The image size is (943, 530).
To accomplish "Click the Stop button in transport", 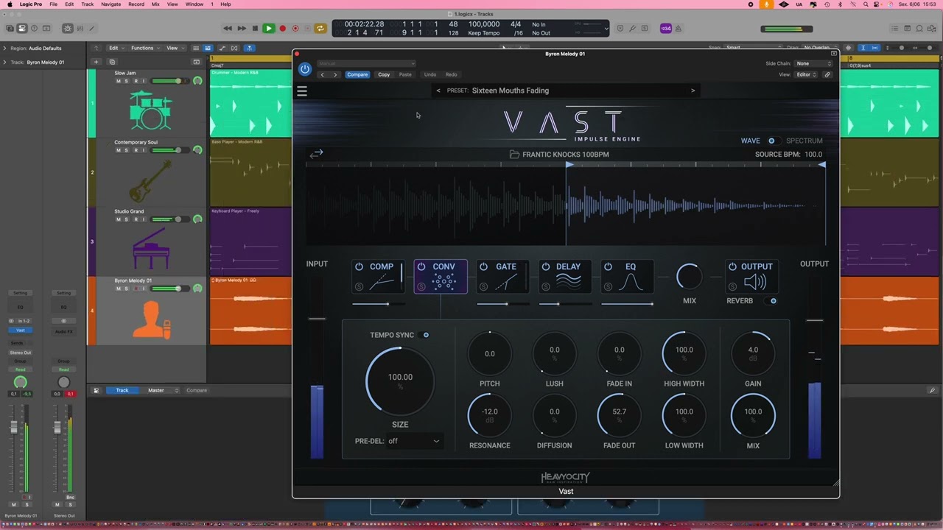I will 255,29.
